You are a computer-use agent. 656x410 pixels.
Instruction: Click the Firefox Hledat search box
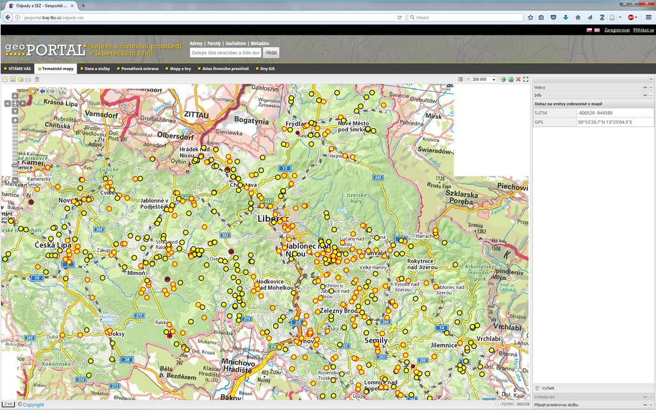coord(465,17)
